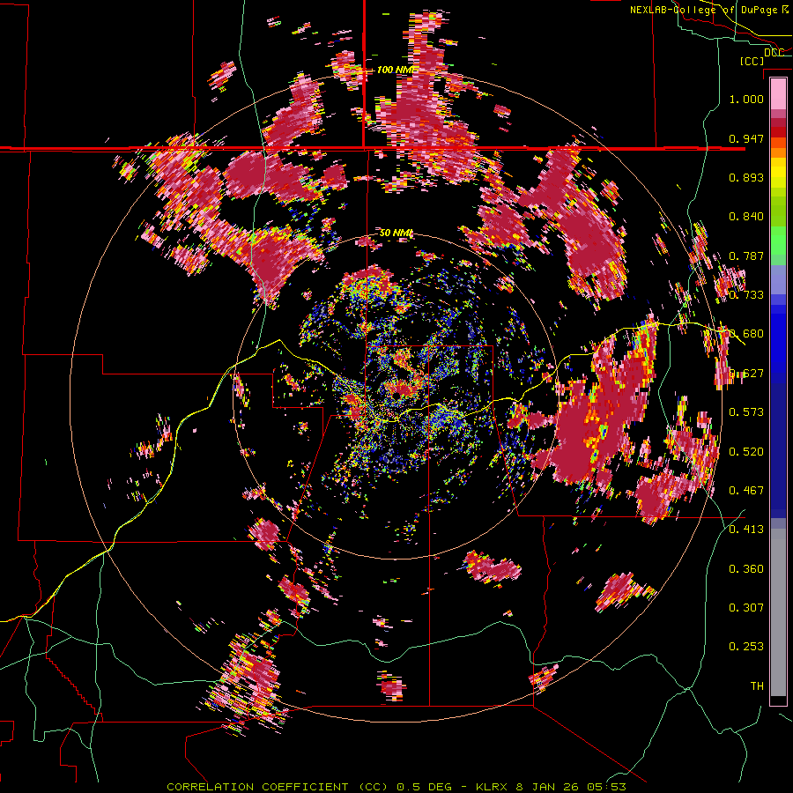This screenshot has height=793, width=793.
Task: Click the 0.413 legend value
Action: pos(746,530)
